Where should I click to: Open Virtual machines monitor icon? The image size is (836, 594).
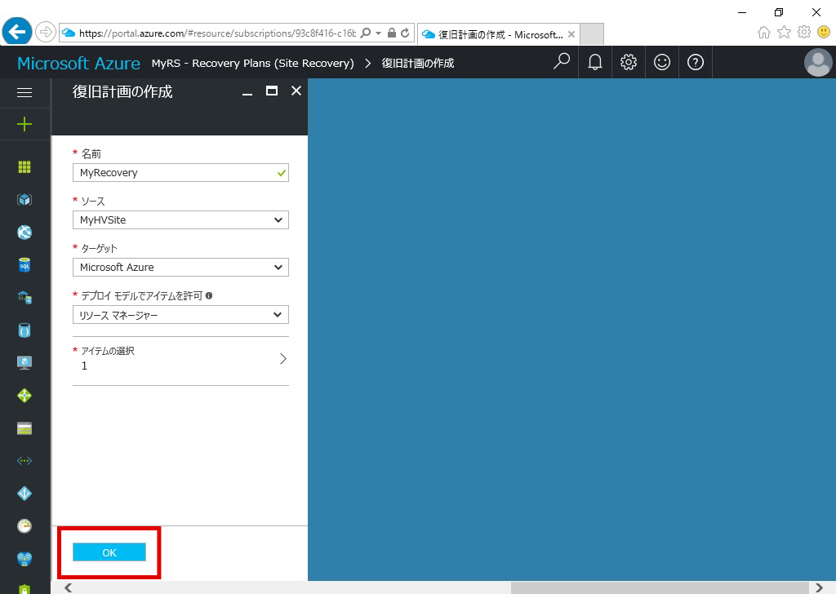tap(24, 363)
